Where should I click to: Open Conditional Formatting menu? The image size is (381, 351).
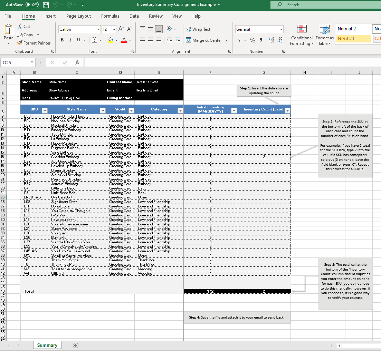tap(302, 35)
